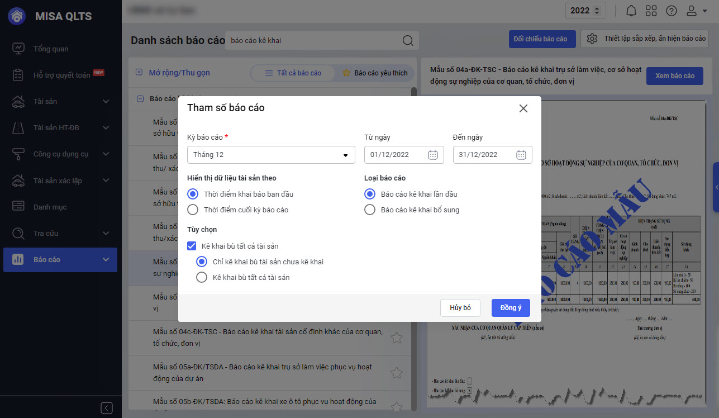Image resolution: width=719 pixels, height=418 pixels.
Task: Uncheck Kê khai bù tất cả tài sản checkbox
Action: pyautogui.click(x=192, y=246)
